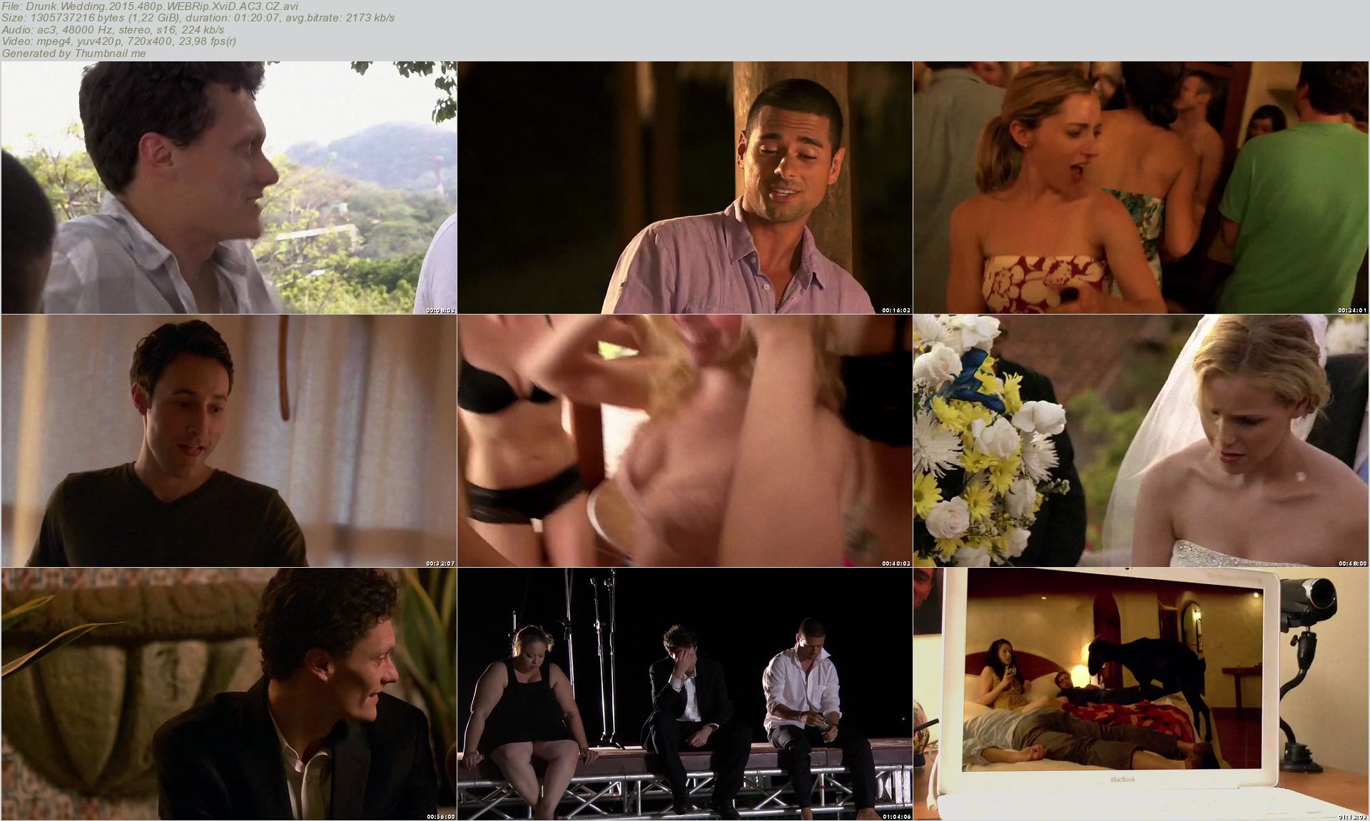Click the thumbnail of man with mountain background
The width and height of the screenshot is (1370, 821).
point(228,187)
